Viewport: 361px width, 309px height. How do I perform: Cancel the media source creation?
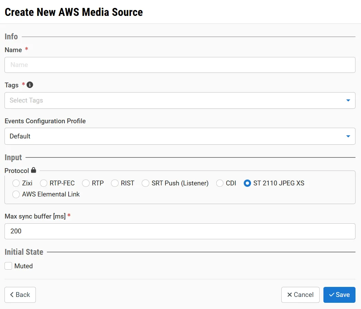point(300,295)
